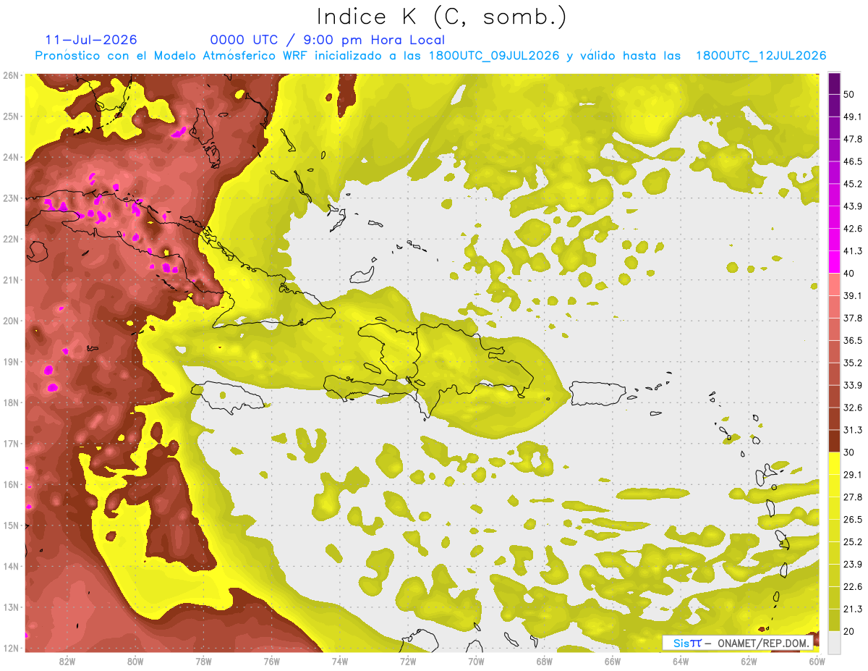The width and height of the screenshot is (868, 671).
Task: Click the "25N" latitude label
Action: [10, 116]
